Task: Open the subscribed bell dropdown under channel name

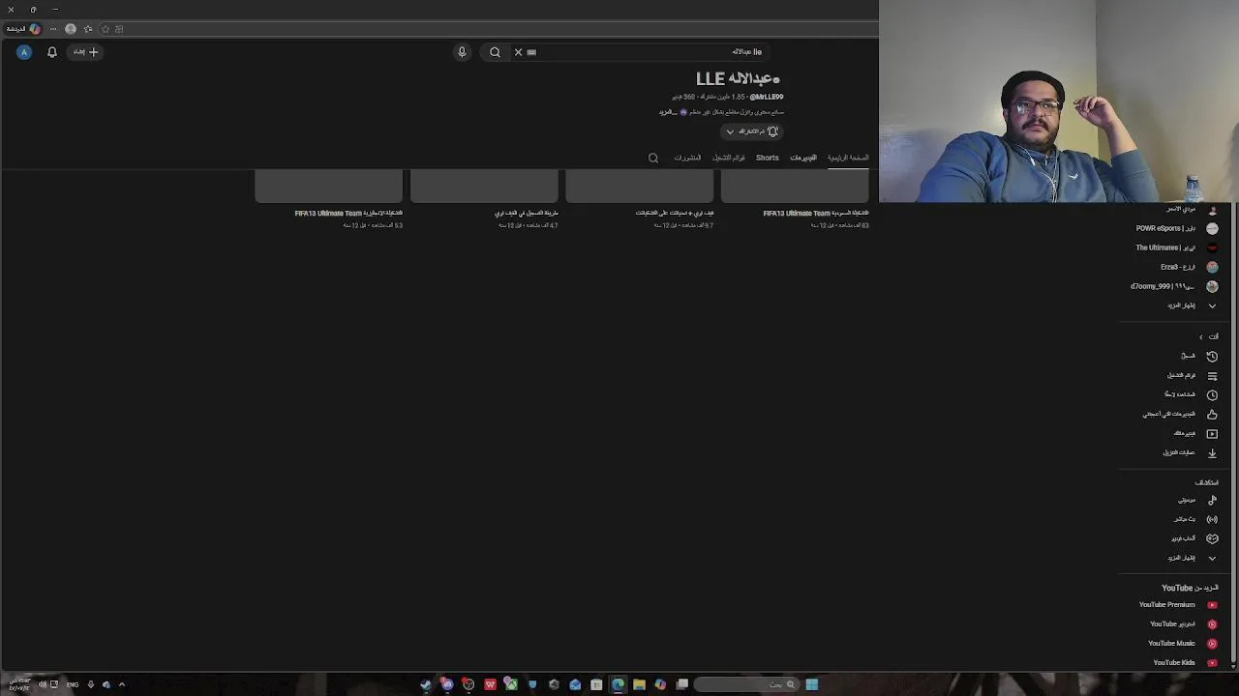Action: coord(752,131)
